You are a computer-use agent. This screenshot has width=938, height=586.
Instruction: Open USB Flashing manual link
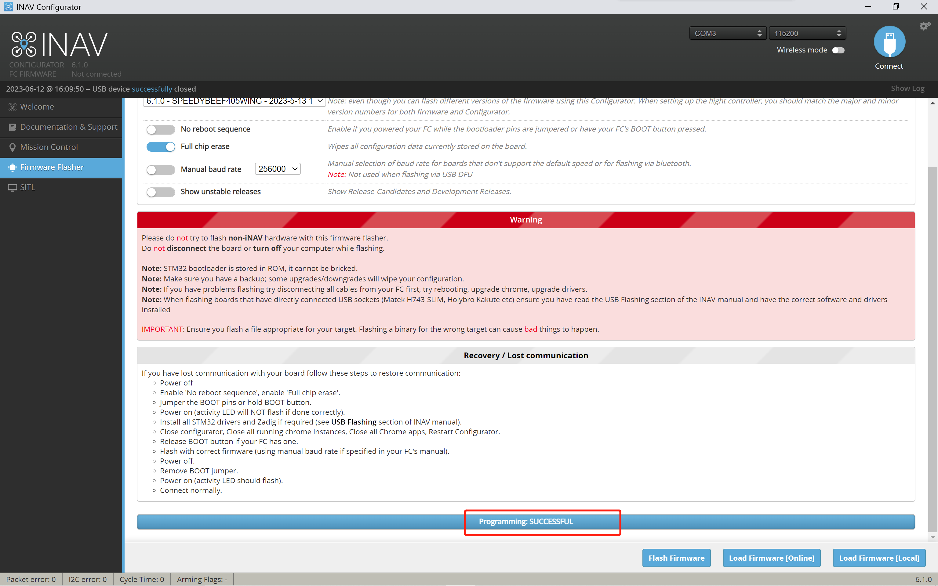[x=354, y=422]
